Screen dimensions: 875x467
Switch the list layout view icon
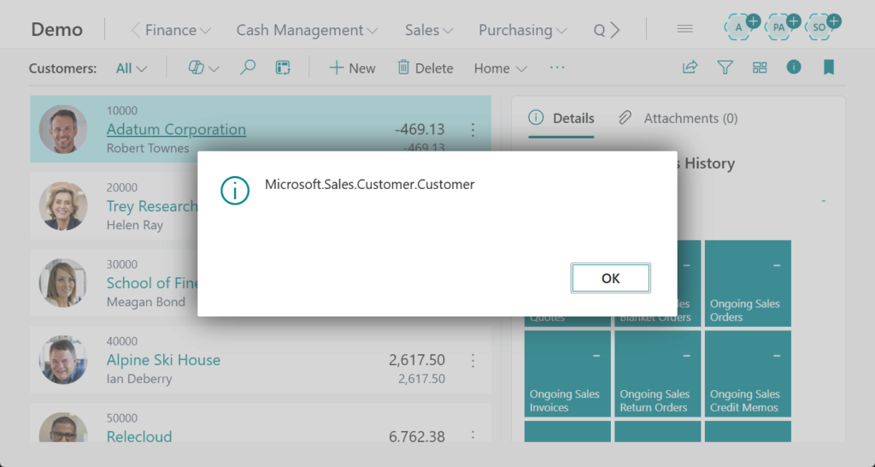coord(760,68)
